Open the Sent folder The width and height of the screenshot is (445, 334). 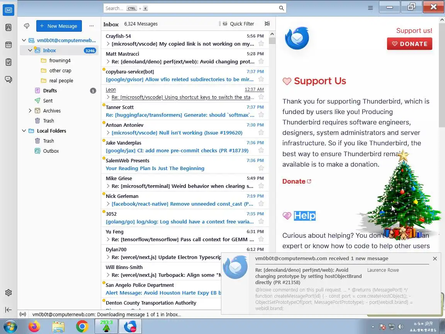[59, 101]
